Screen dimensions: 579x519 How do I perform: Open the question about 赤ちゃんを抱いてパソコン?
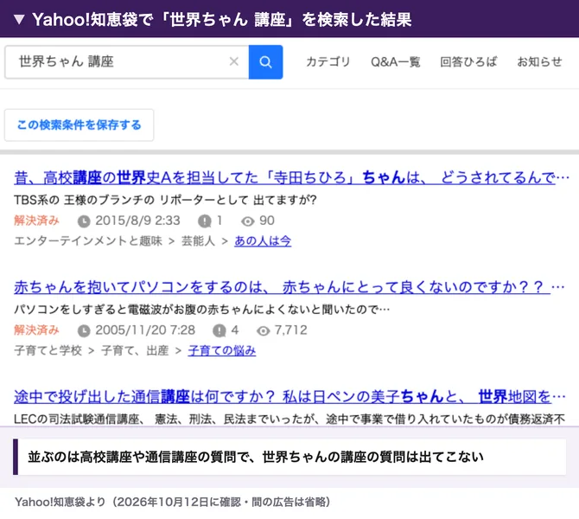coord(289,287)
